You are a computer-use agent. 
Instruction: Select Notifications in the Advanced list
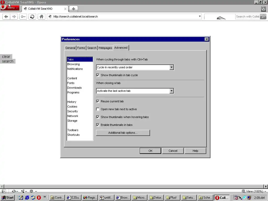(x=80, y=69)
